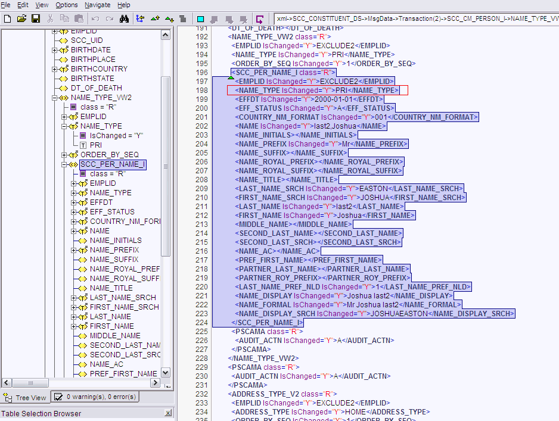Click the green down-arrow toolbar icon

(x=169, y=19)
